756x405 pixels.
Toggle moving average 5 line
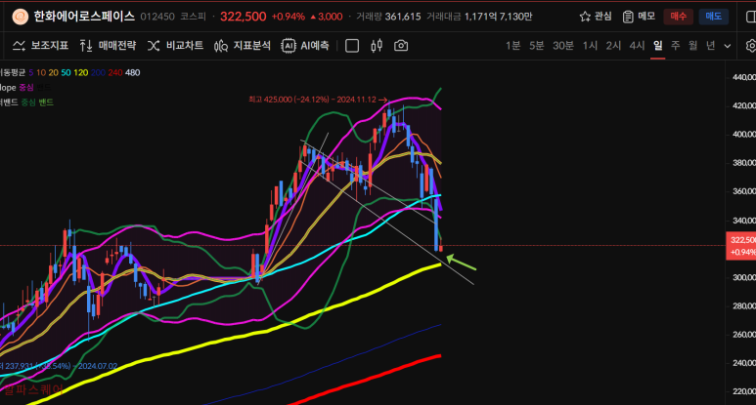tap(31, 72)
